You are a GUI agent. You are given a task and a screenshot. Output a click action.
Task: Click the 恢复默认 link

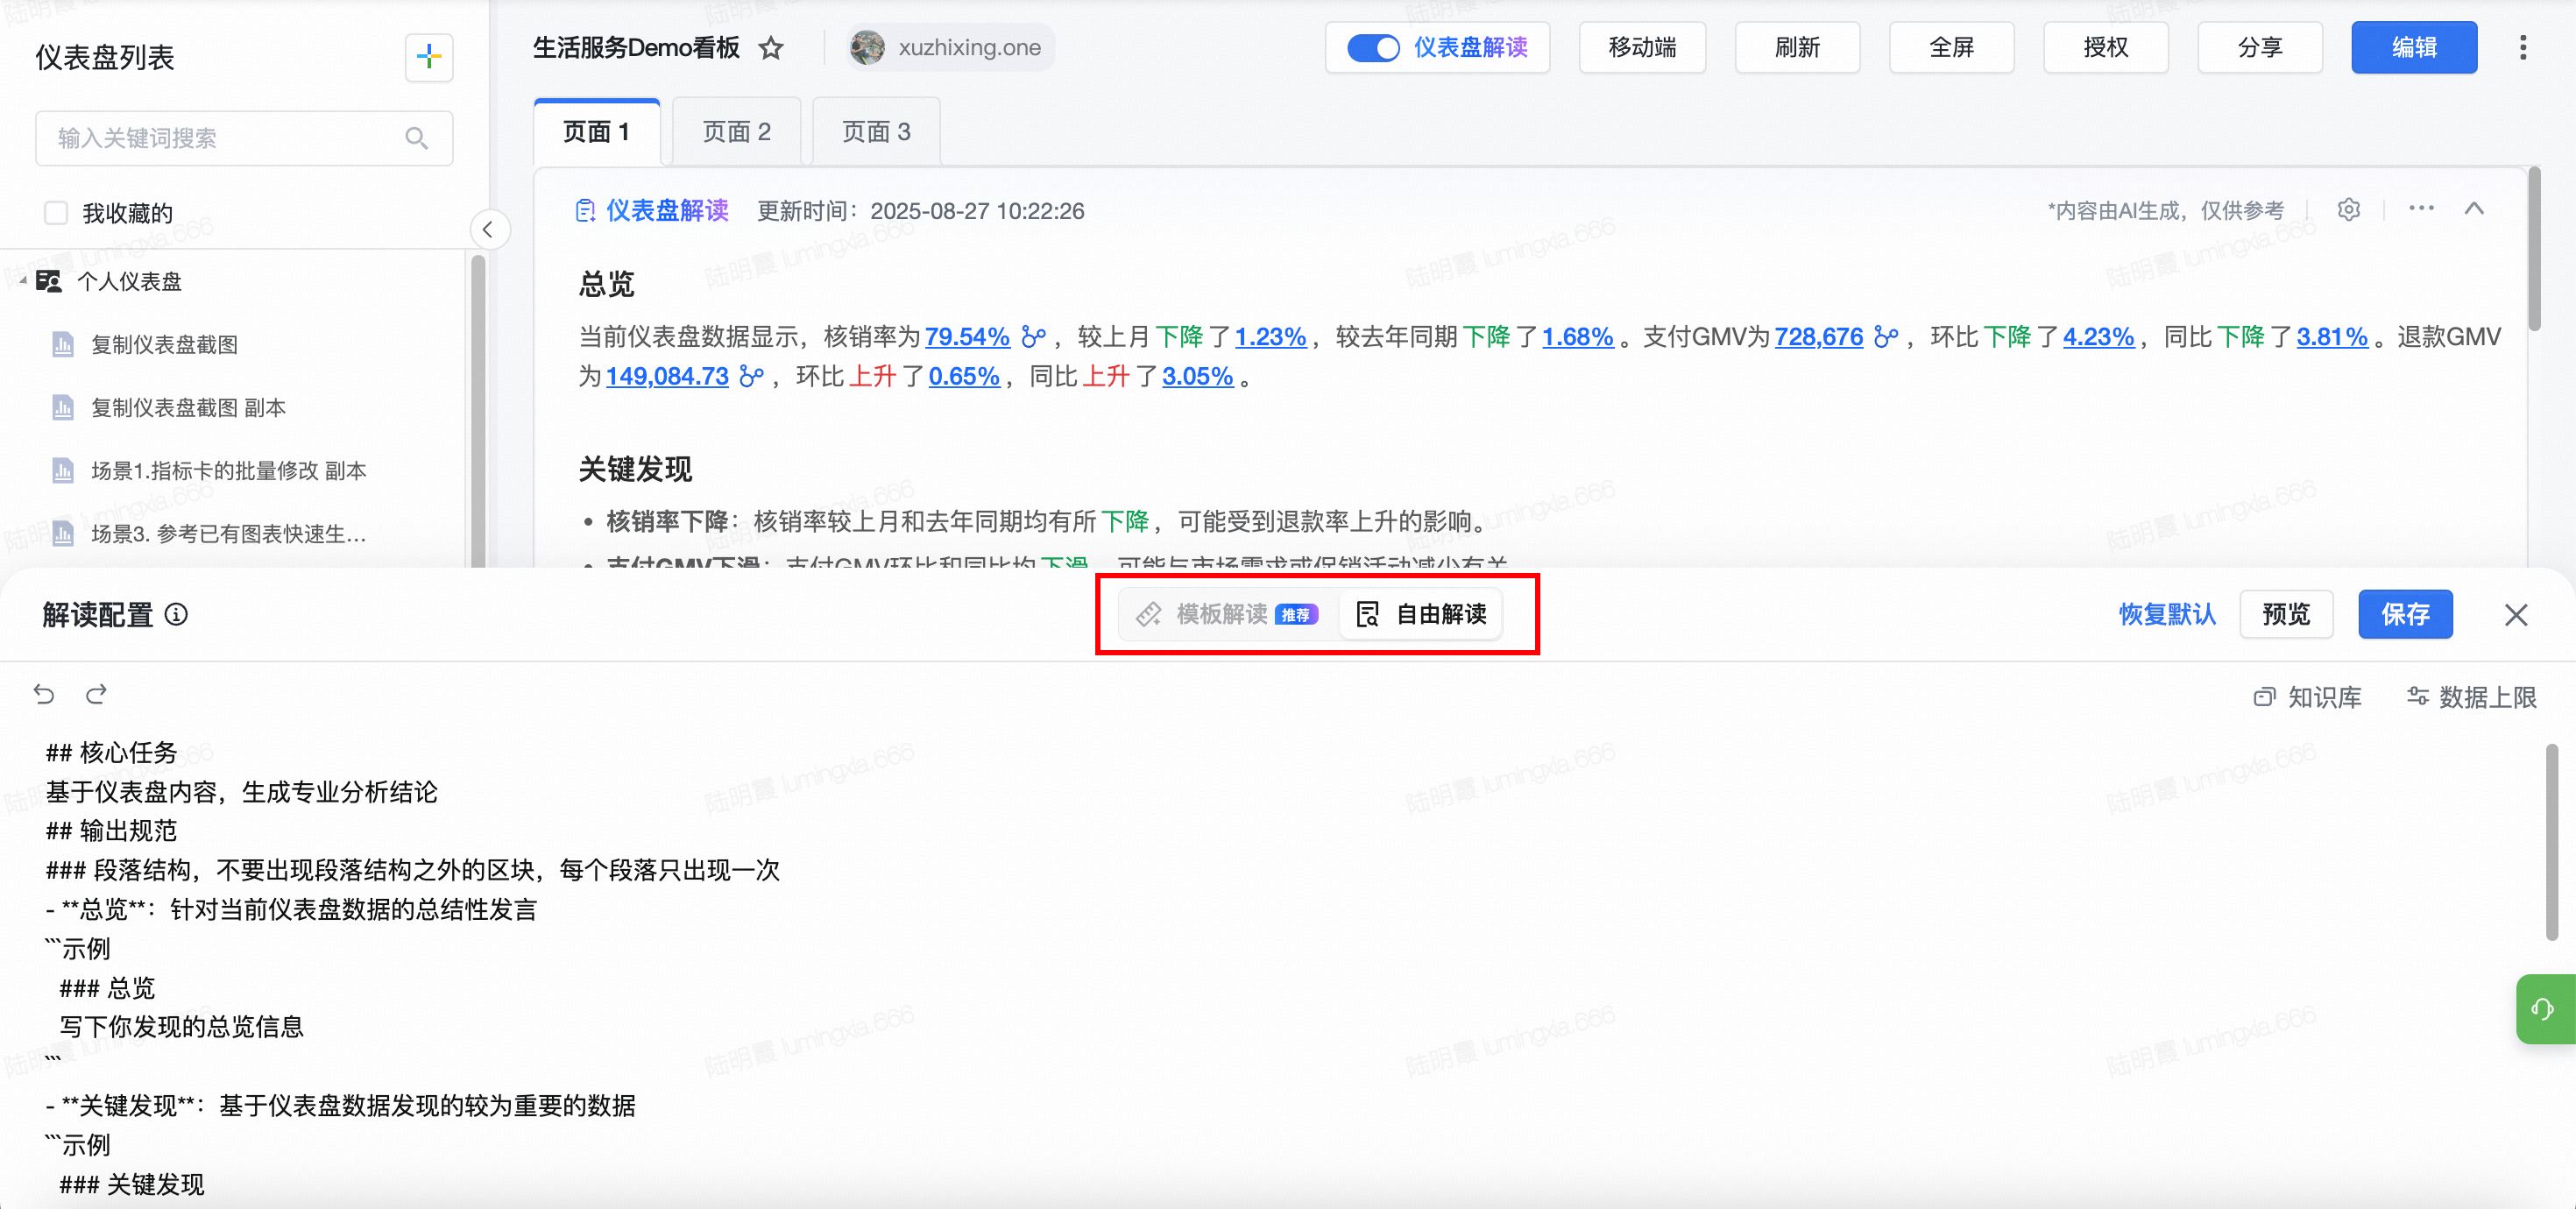pyautogui.click(x=2166, y=614)
